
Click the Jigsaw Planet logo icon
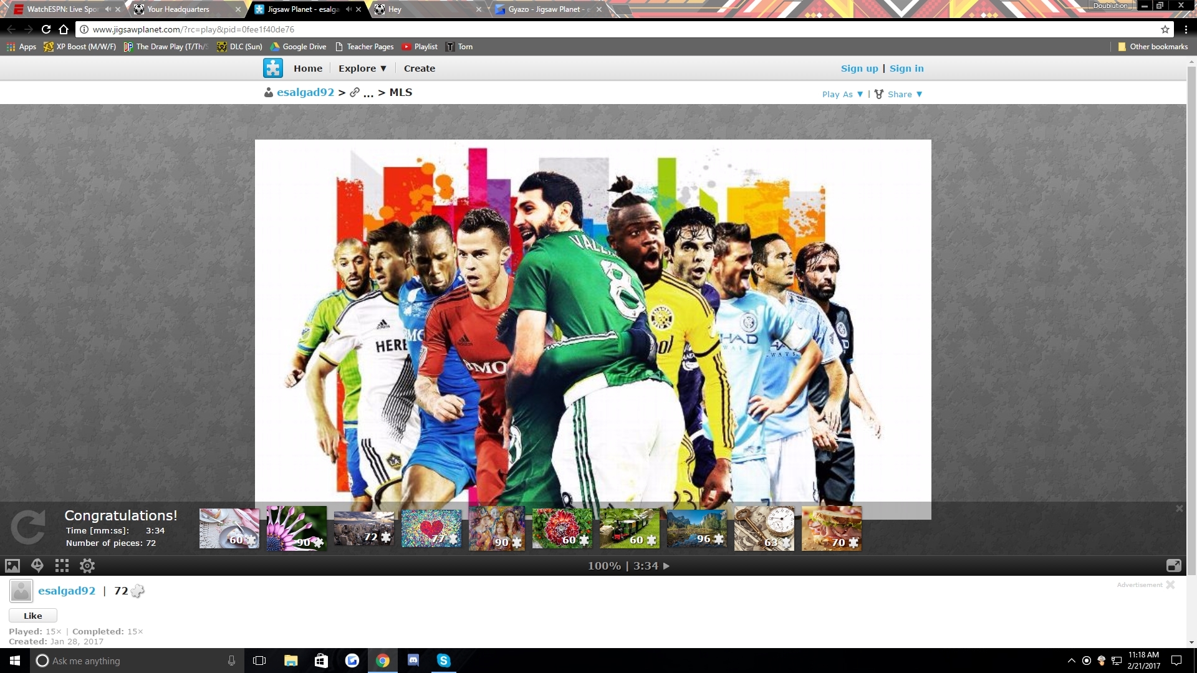273,68
